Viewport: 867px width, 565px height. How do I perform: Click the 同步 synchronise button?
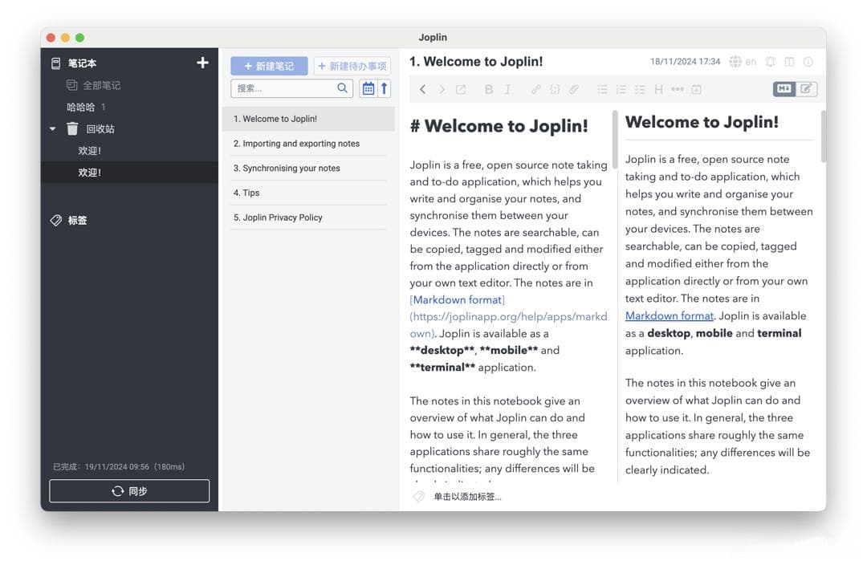tap(129, 491)
